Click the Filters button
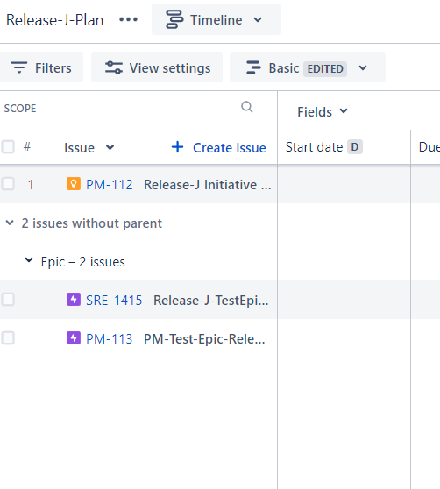Image resolution: width=440 pixels, height=489 pixels. pyautogui.click(x=41, y=67)
